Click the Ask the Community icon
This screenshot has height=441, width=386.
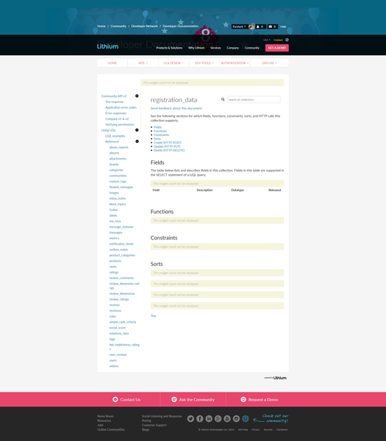tap(174, 399)
